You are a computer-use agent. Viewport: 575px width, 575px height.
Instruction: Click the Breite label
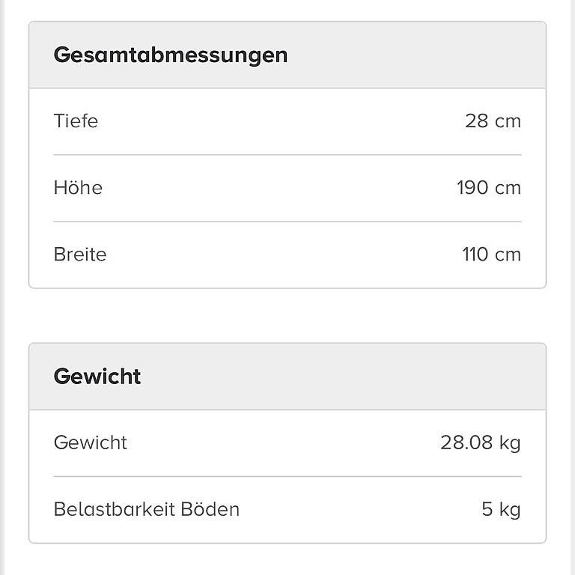[80, 254]
